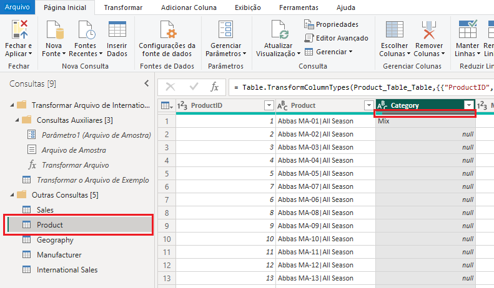This screenshot has width=494, height=288.
Task: Click the Gerenciar Parâmetros icon
Action: tap(225, 29)
